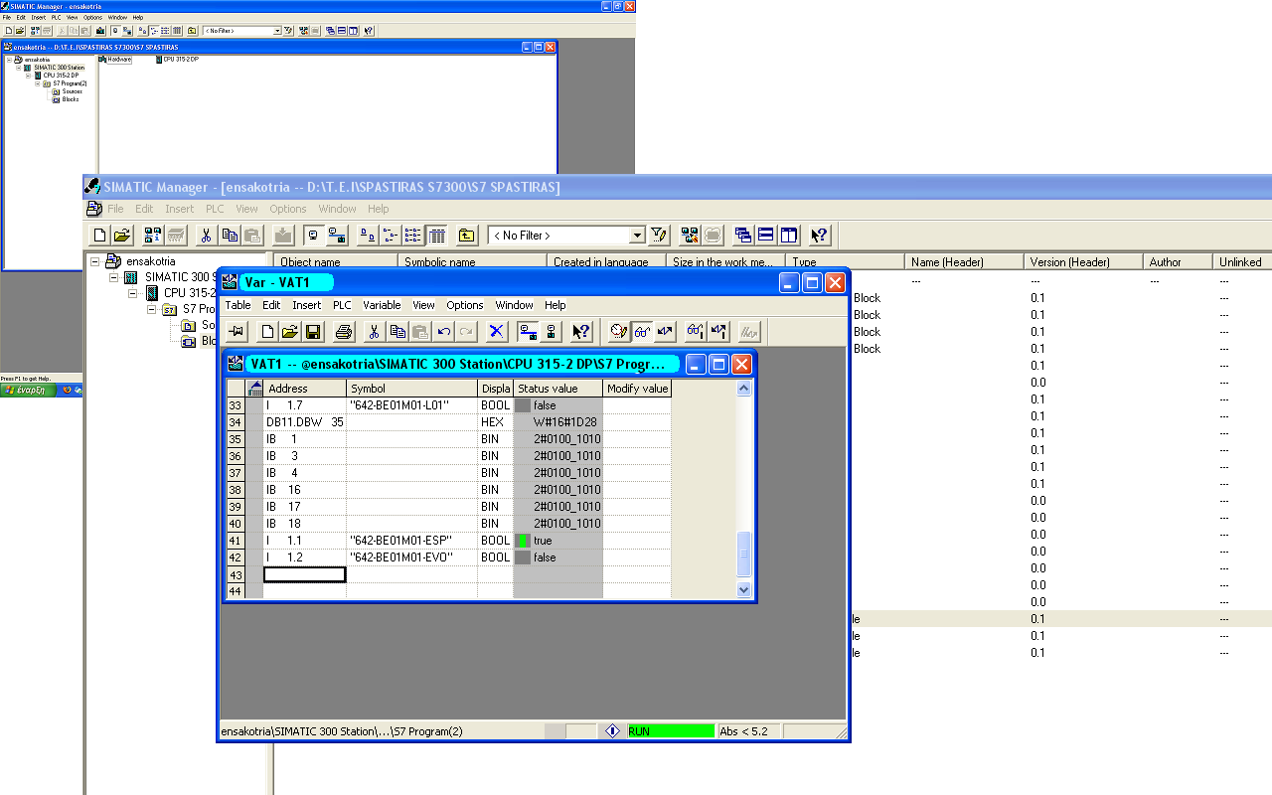Click Tile vertically icon in large SIMATIC Manager toolbar
Image resolution: width=1272 pixels, height=795 pixels.
(x=789, y=236)
